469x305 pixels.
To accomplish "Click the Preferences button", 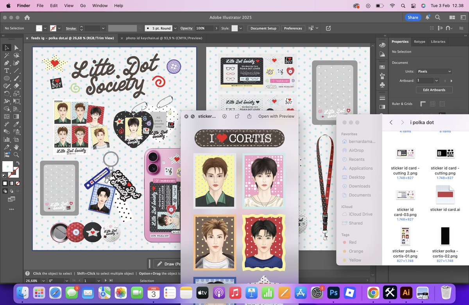I will tap(293, 28).
